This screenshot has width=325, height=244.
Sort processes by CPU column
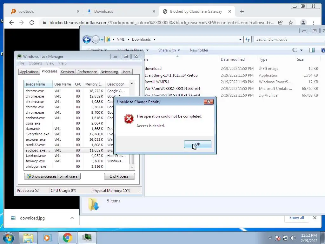pos(78,84)
